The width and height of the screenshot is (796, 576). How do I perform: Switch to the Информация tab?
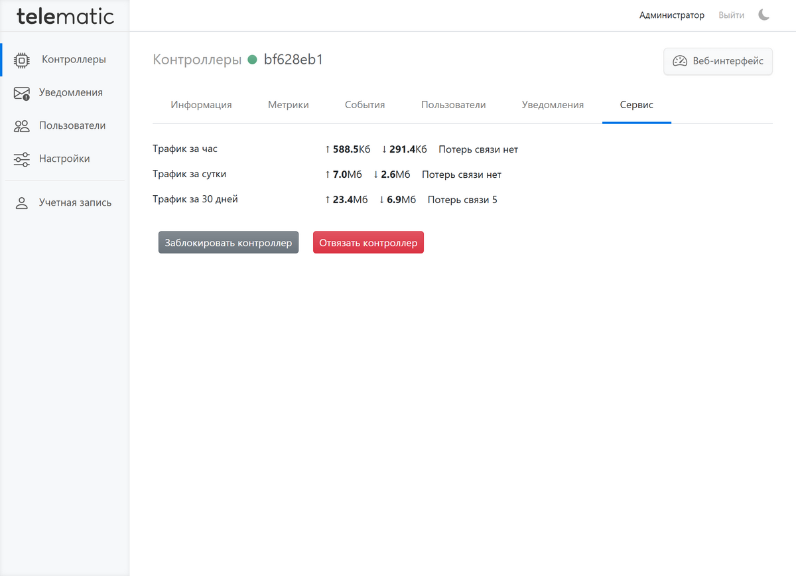[201, 105]
